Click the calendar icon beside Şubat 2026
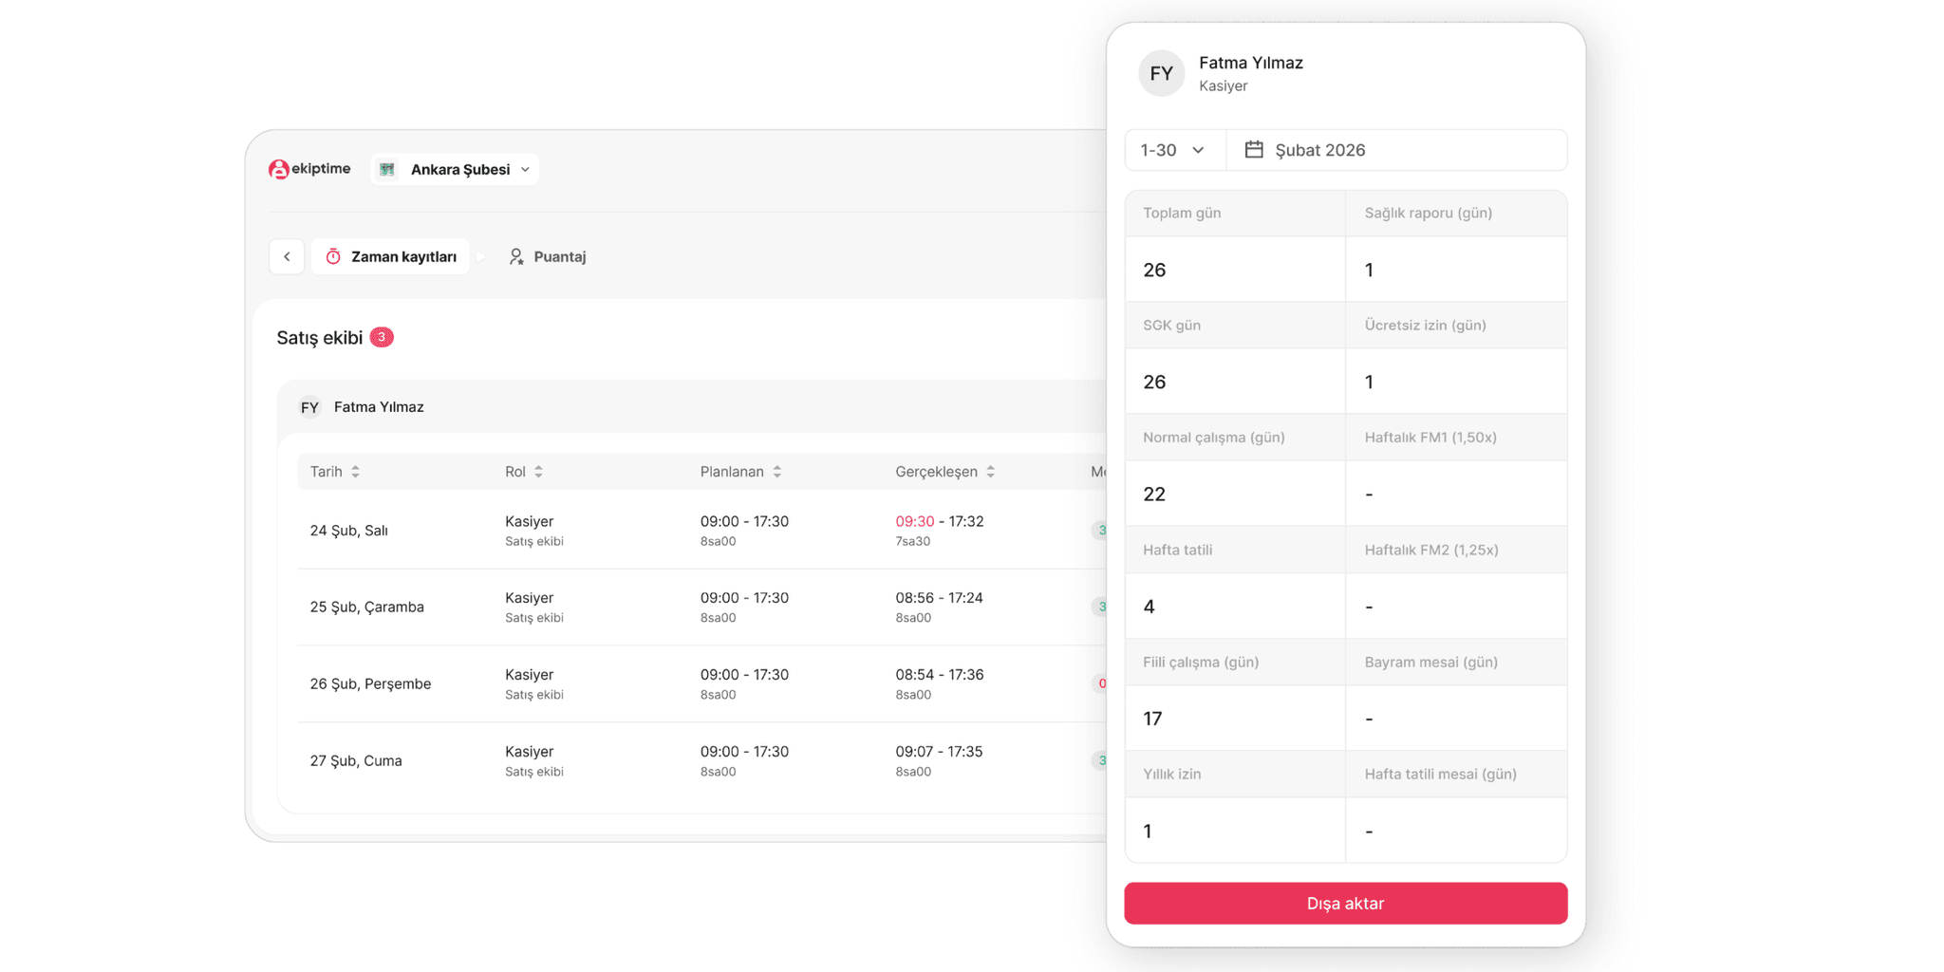This screenshot has height=972, width=1944. click(x=1254, y=150)
